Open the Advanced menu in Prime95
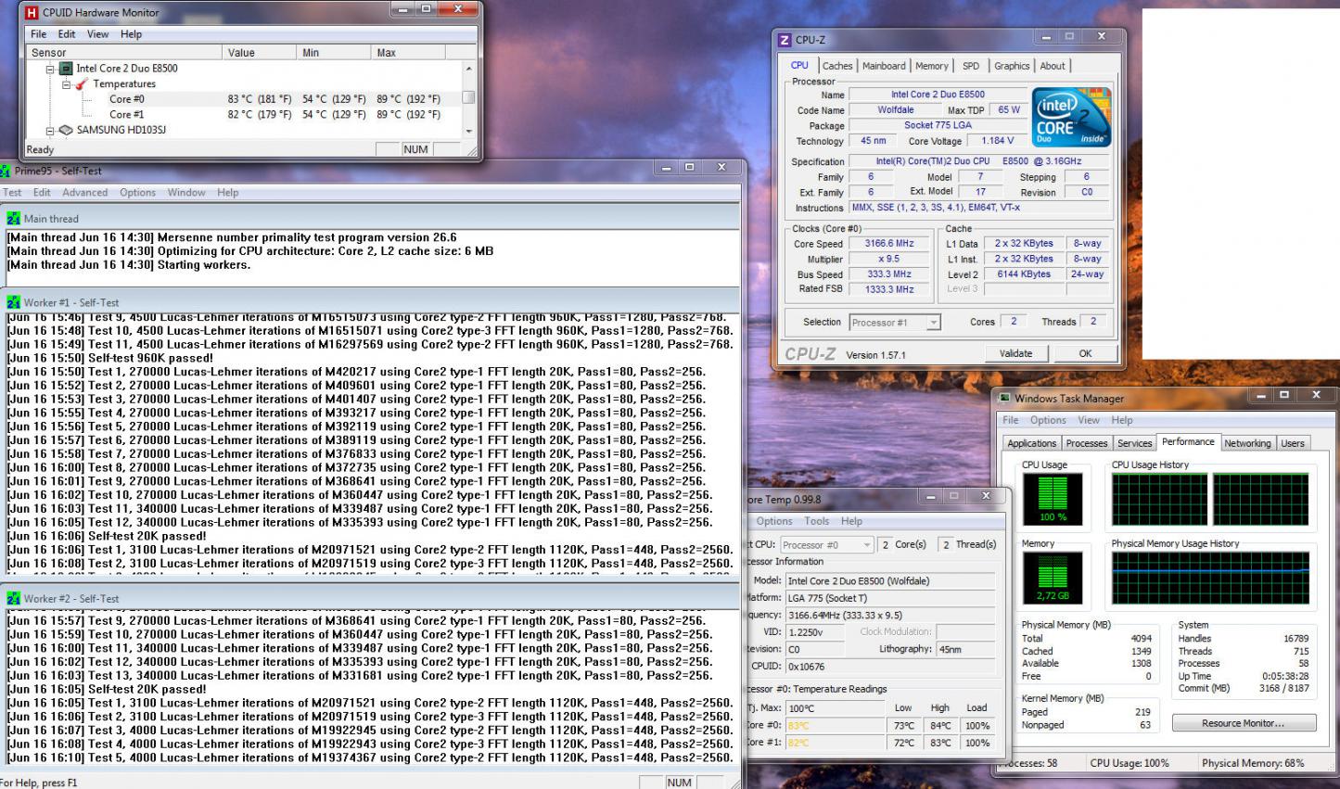Image resolution: width=1340 pixels, height=789 pixels. click(85, 193)
